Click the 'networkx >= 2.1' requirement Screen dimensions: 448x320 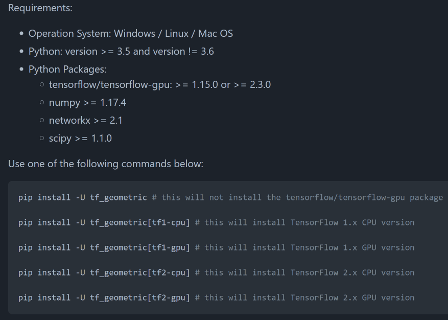(x=85, y=121)
